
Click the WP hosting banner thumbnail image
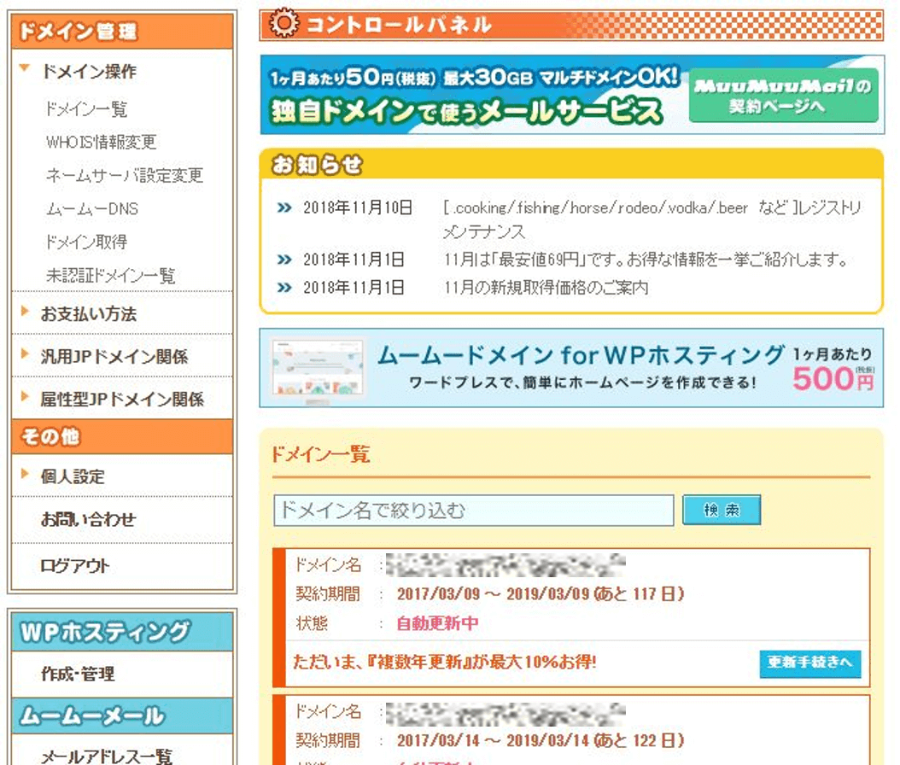(315, 367)
